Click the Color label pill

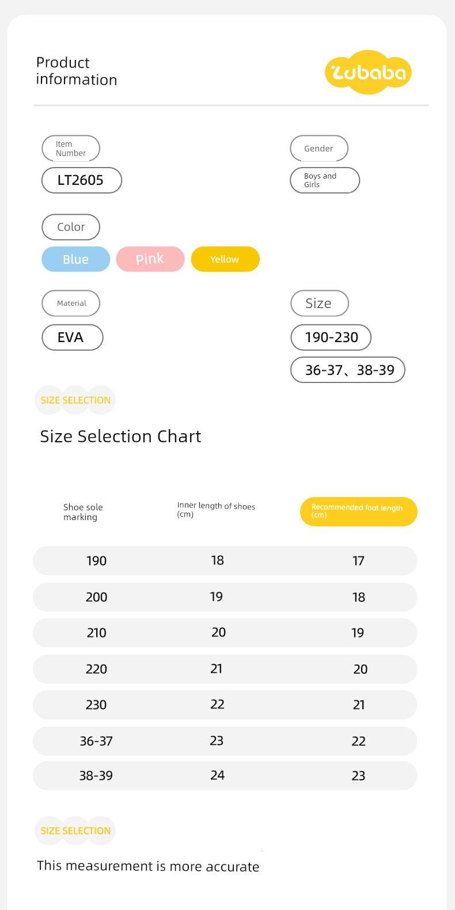point(71,227)
